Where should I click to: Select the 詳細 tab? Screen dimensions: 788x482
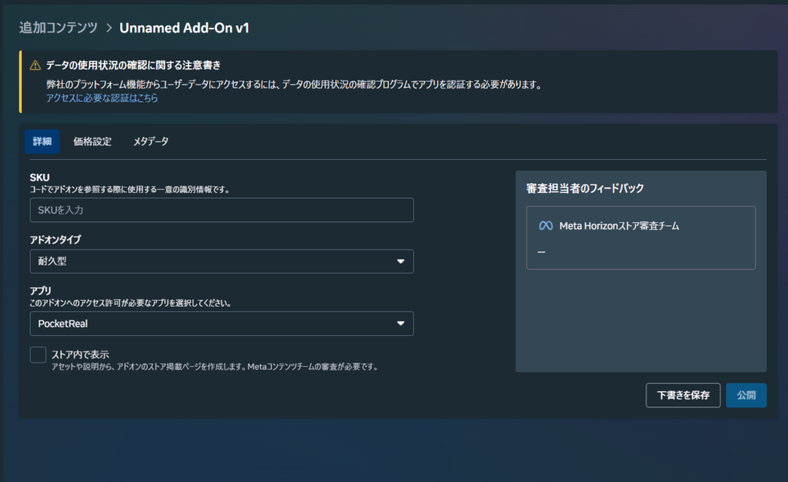[42, 141]
